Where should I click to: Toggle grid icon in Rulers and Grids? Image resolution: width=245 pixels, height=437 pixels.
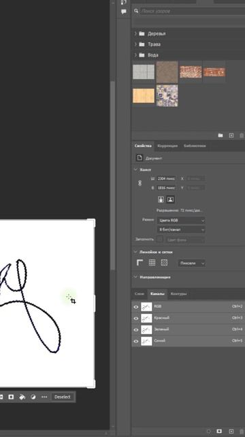click(152, 262)
